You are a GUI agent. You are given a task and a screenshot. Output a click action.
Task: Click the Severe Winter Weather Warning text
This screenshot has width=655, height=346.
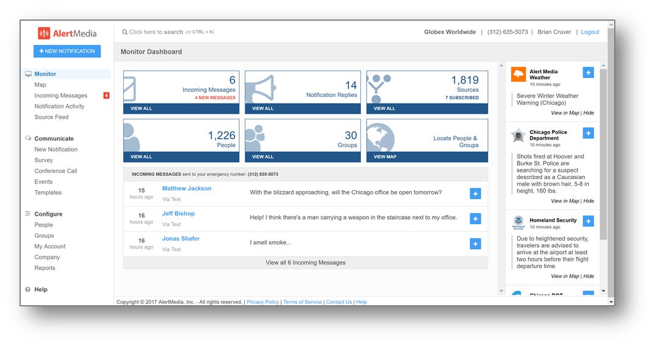tap(547, 99)
